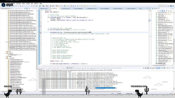Collapse the tileentities package

tap(6, 58)
